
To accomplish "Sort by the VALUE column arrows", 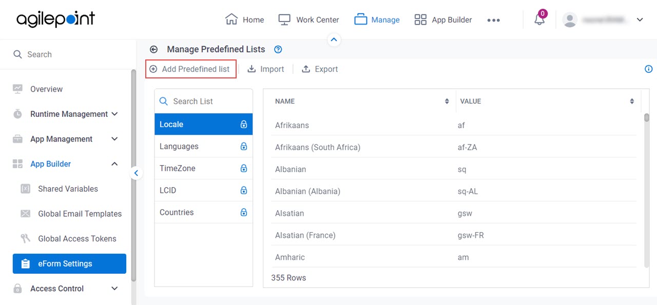I will (x=632, y=101).
